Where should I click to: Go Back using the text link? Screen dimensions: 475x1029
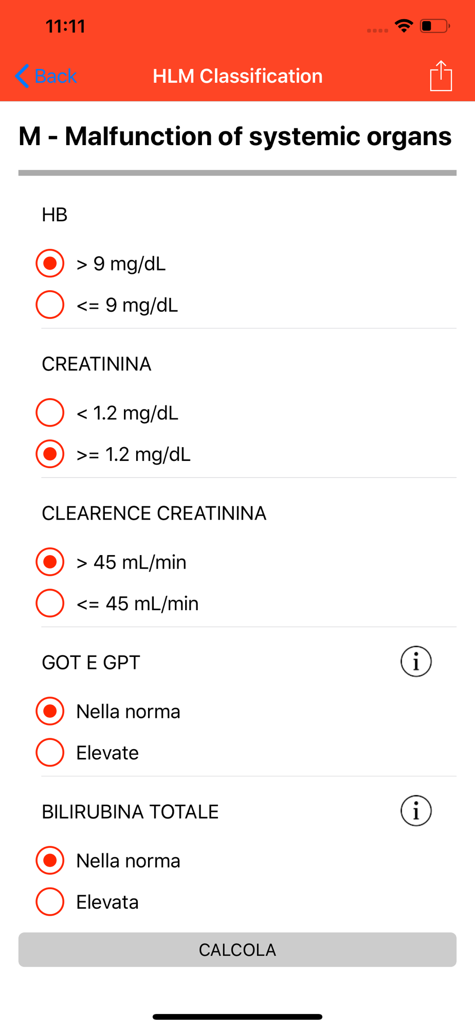coord(56,76)
